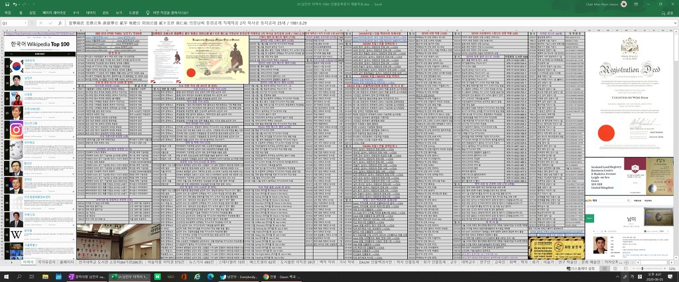Click the Instagram logo image in sheet

15,130
